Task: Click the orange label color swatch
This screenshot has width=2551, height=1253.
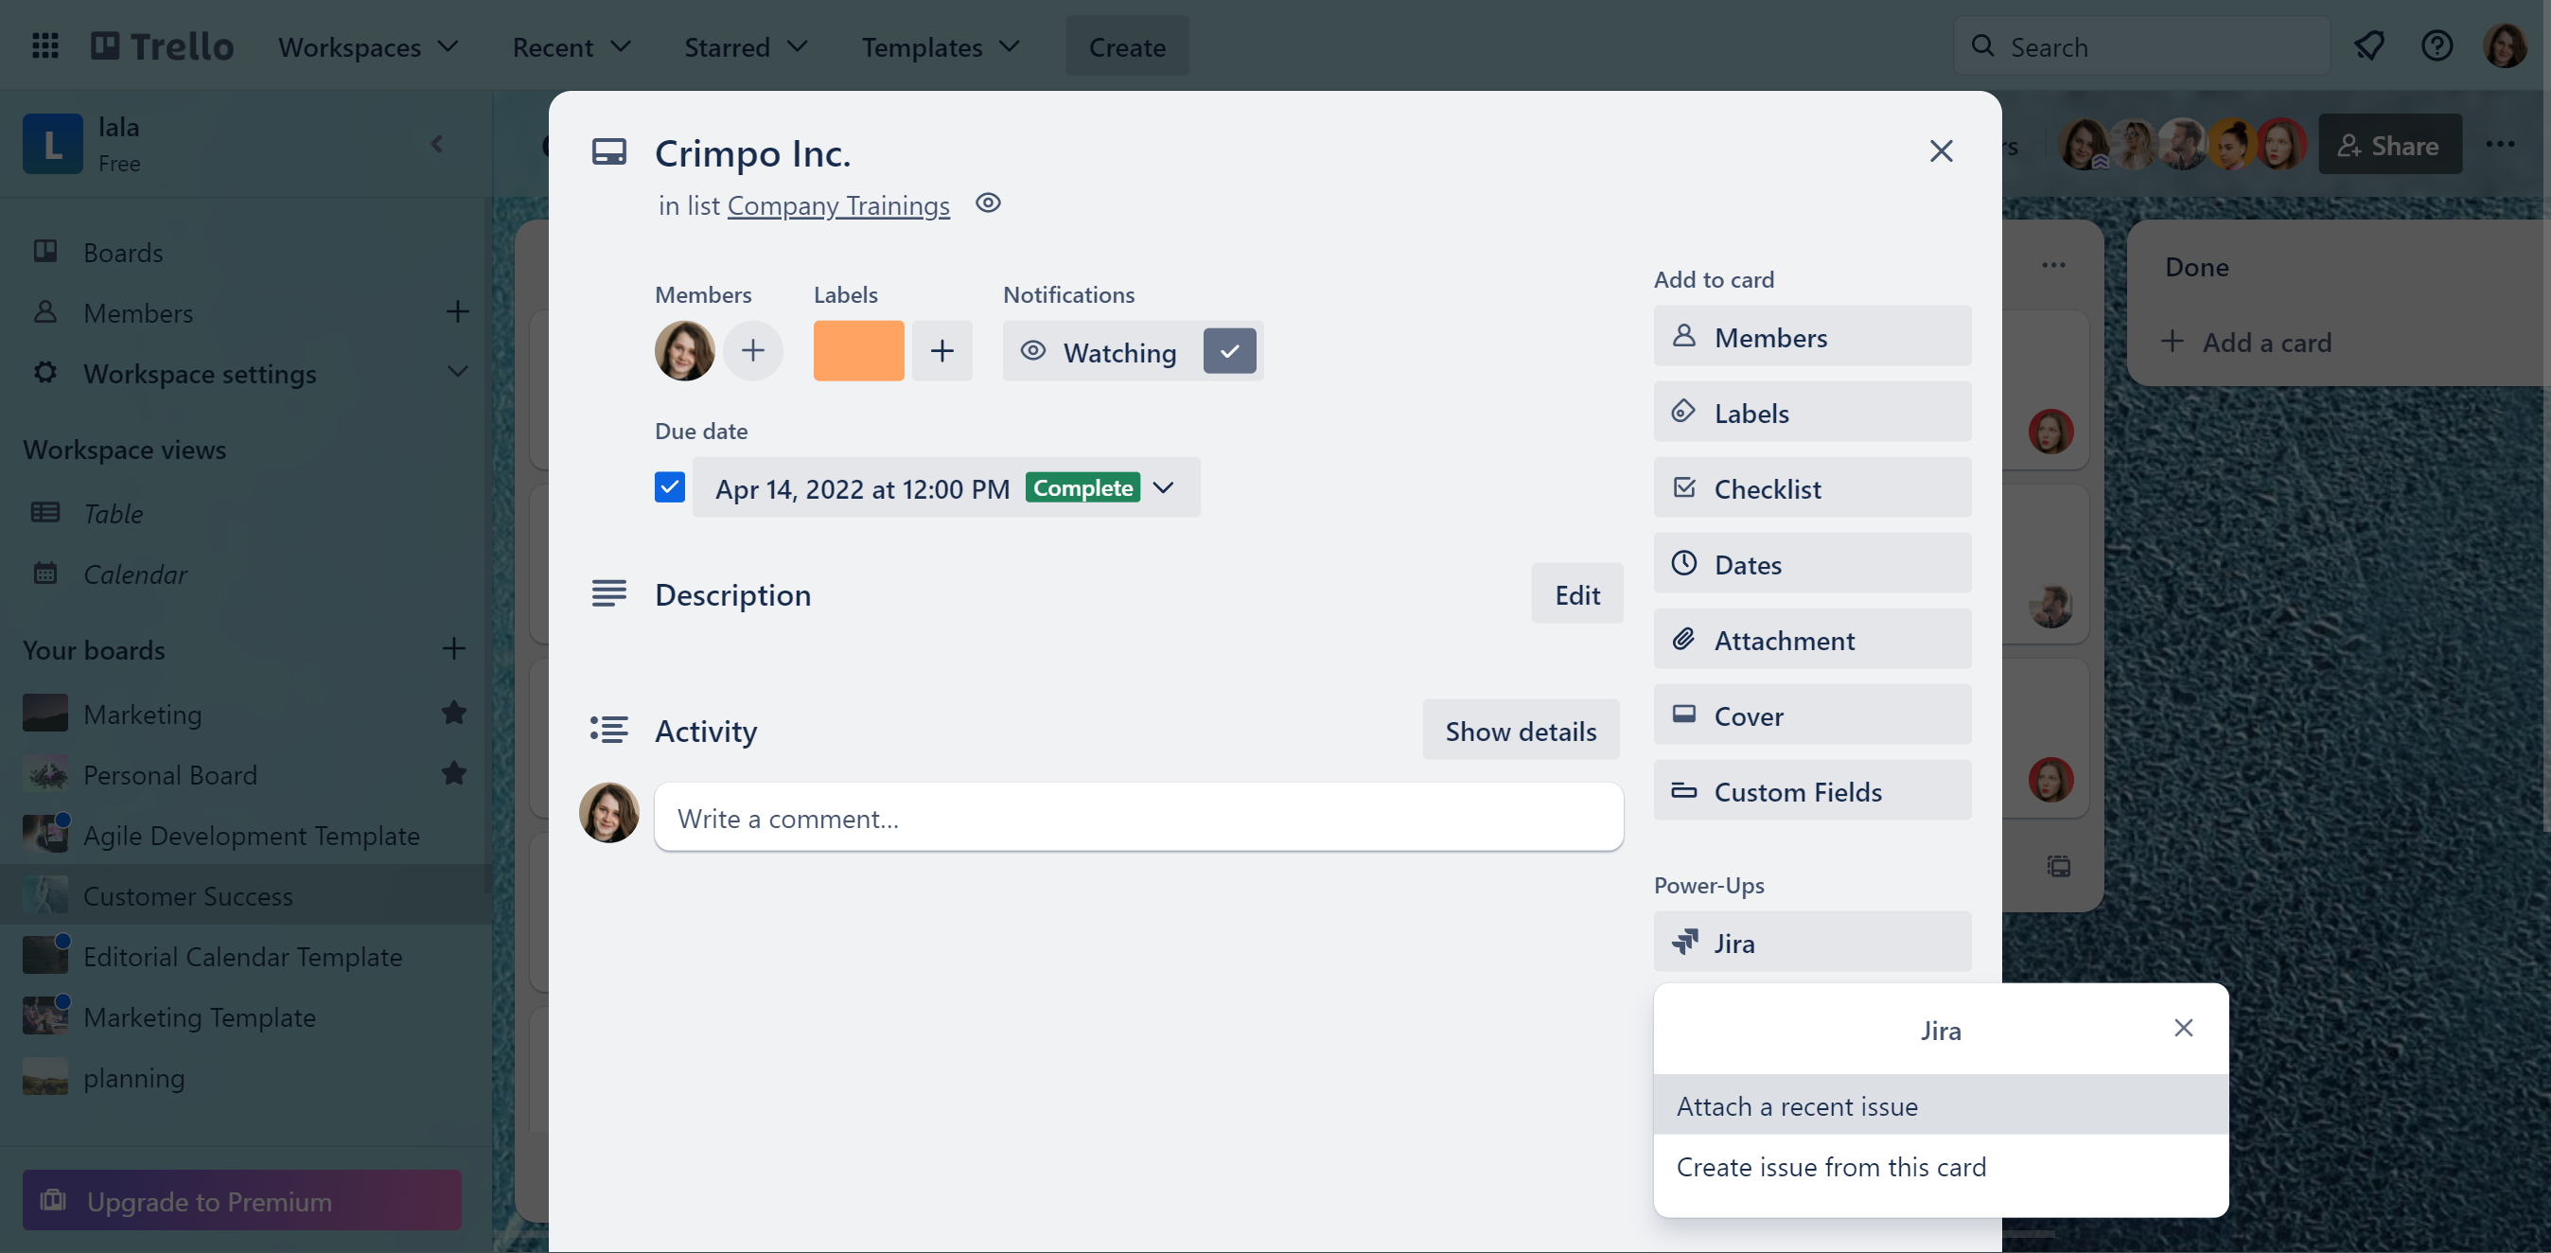Action: pos(857,350)
